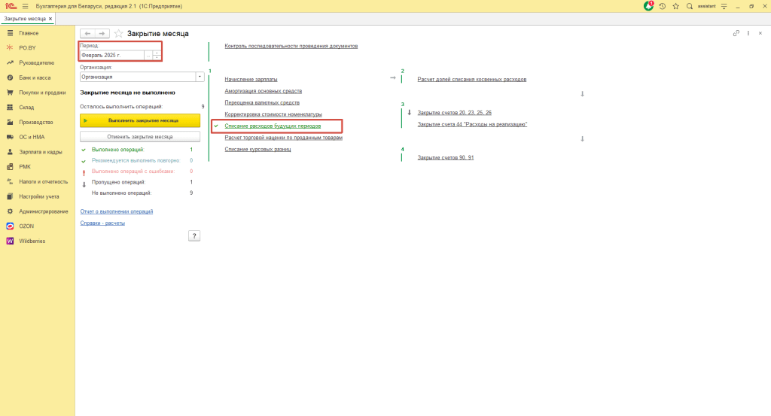This screenshot has width=771, height=416.
Task: Click the Производство factory icon
Action: 10,123
